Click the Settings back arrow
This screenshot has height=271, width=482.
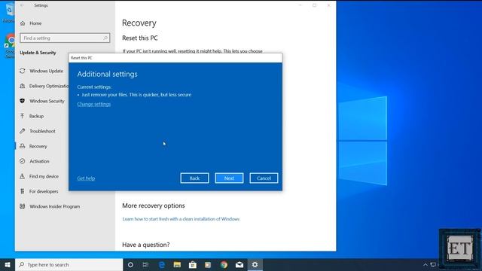tap(22, 5)
